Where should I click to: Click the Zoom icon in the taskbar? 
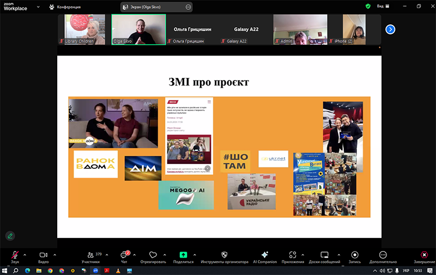pyautogui.click(x=95, y=271)
